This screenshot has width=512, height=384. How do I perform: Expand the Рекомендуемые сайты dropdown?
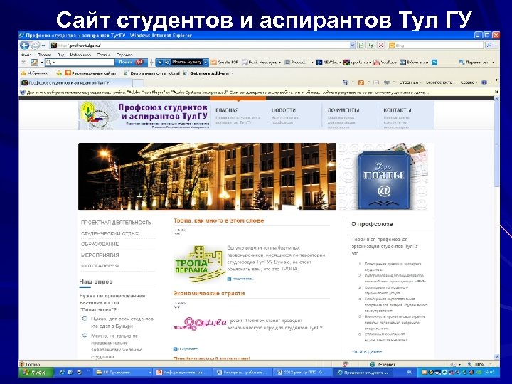119,73
